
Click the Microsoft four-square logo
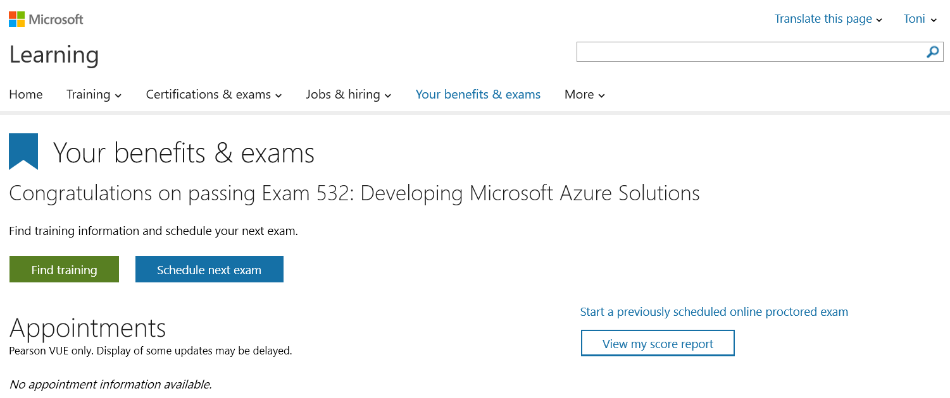(17, 19)
